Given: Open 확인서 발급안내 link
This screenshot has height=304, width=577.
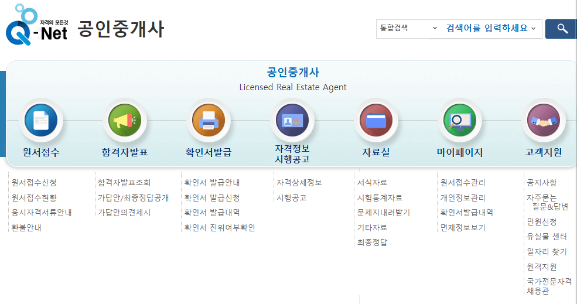Looking at the screenshot, I should tap(212, 183).
